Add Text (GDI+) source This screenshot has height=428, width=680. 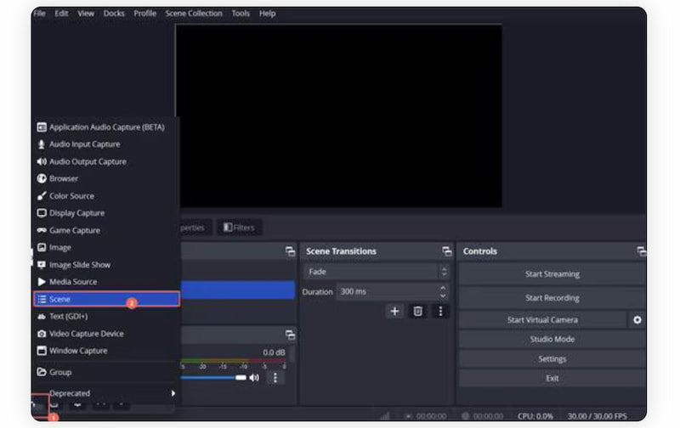click(106, 316)
